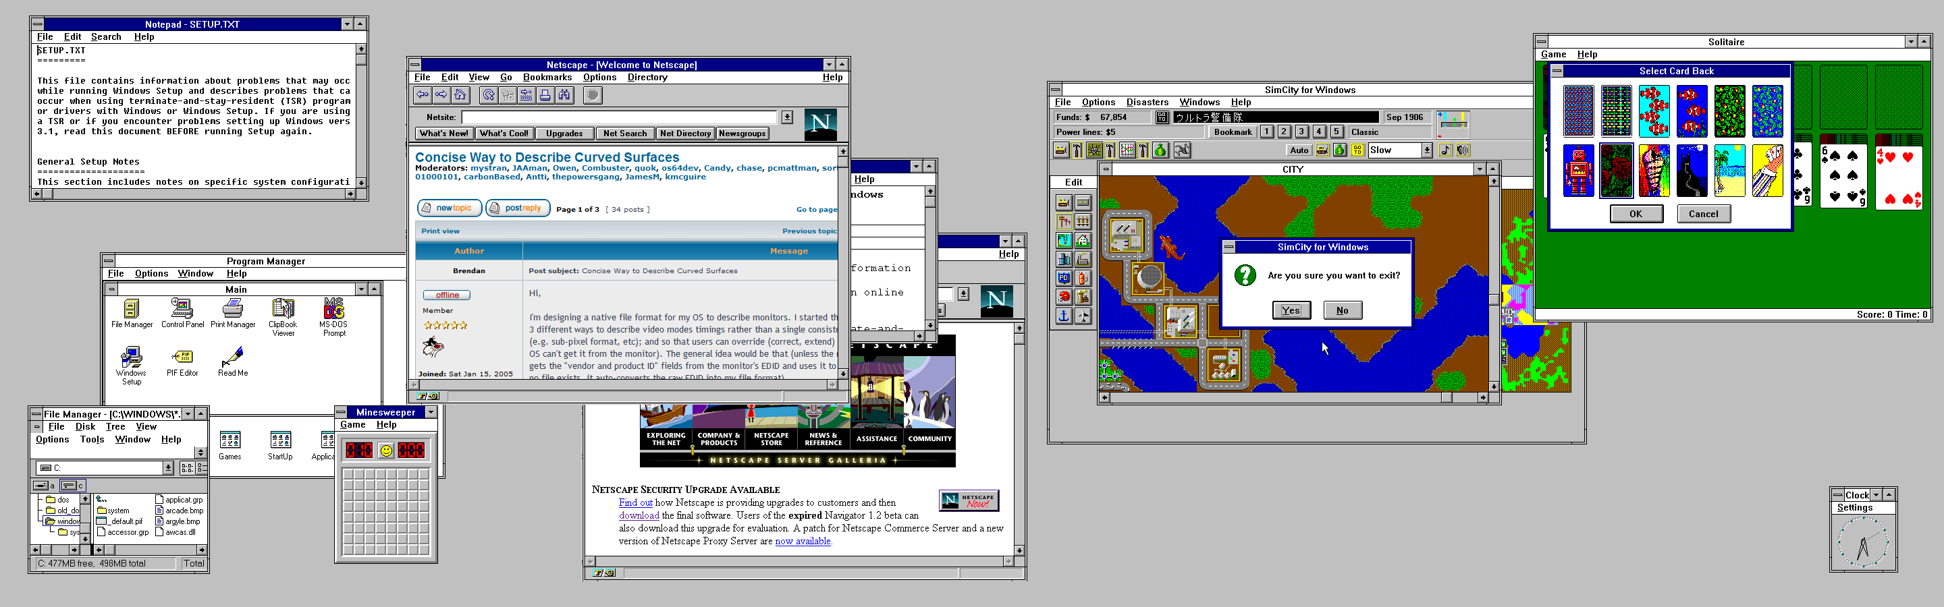Select the robot card back in Solitaire dialog
1944x607 pixels.
(x=1578, y=171)
